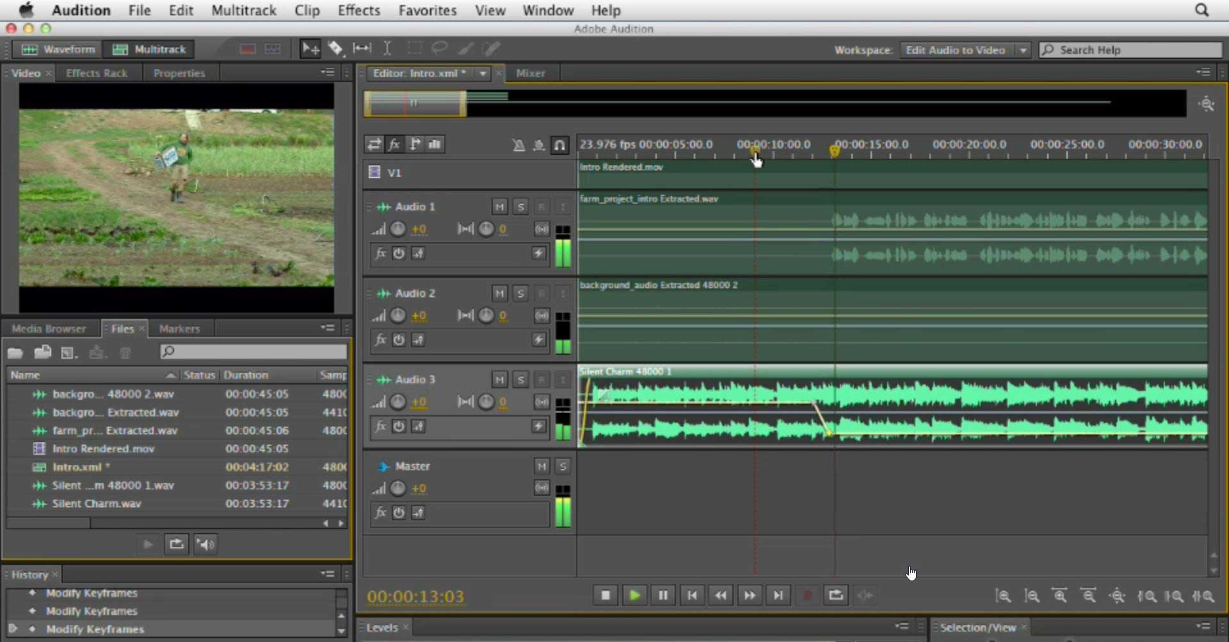Open the Editor Intro.xml dropdown arrow

(483, 74)
